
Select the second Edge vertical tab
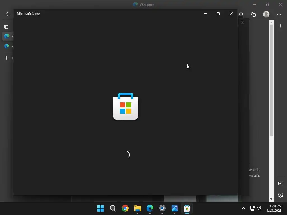[8, 46]
